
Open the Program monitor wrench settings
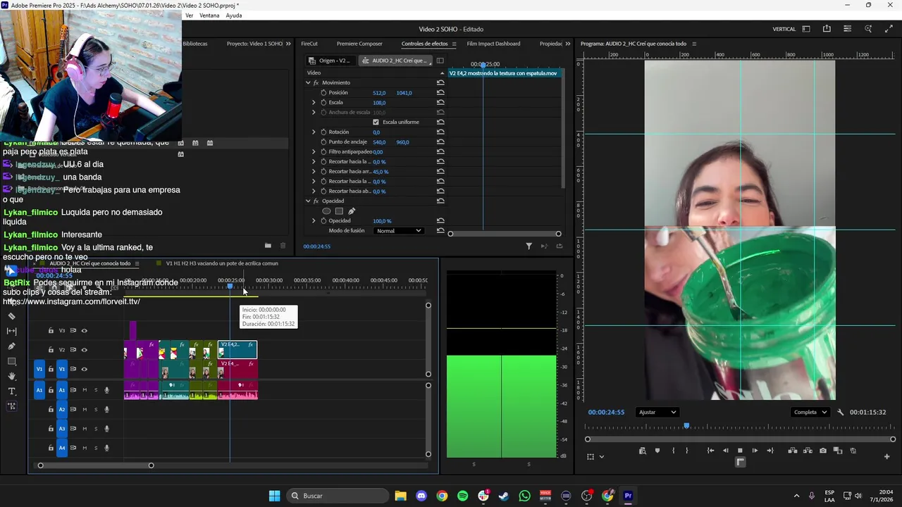[841, 412]
